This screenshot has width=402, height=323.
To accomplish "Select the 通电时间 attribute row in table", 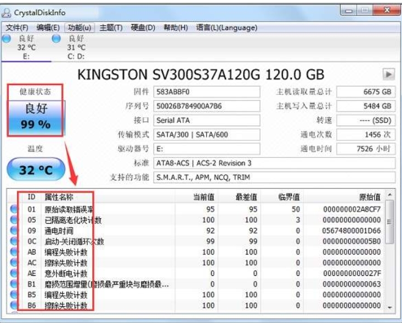I will [196, 230].
